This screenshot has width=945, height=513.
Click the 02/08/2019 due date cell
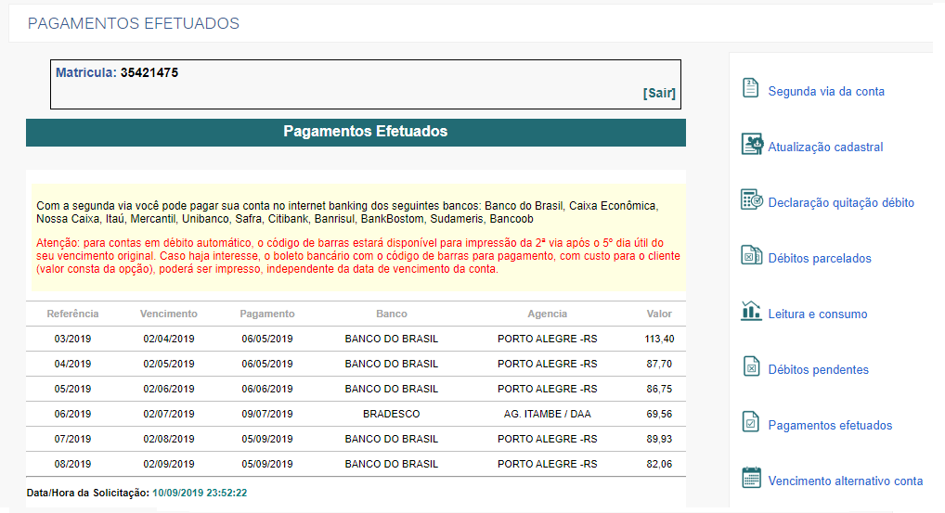pyautogui.click(x=169, y=439)
